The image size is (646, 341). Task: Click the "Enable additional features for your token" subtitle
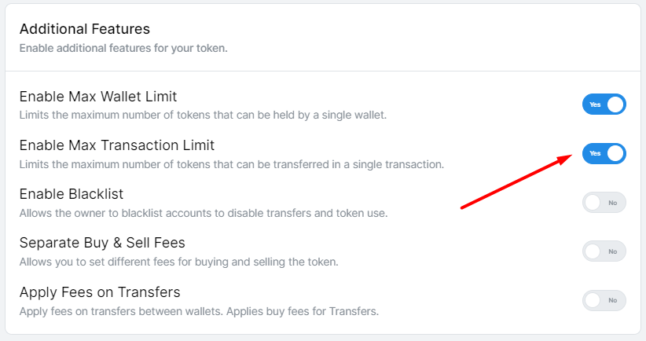[123, 49]
